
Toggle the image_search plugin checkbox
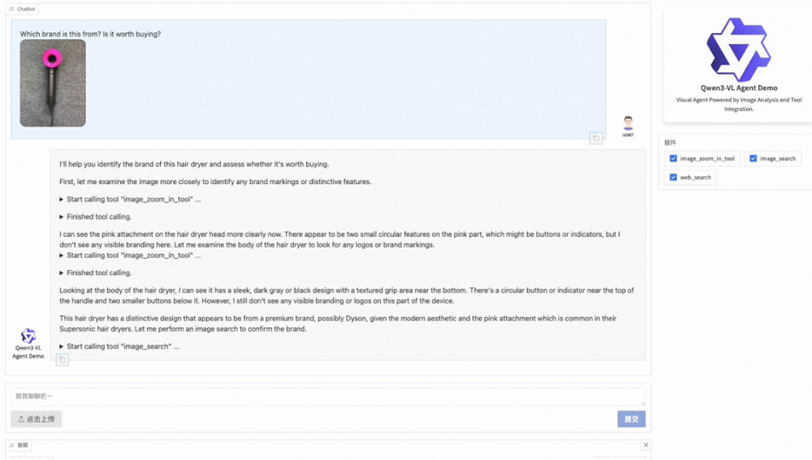753,158
